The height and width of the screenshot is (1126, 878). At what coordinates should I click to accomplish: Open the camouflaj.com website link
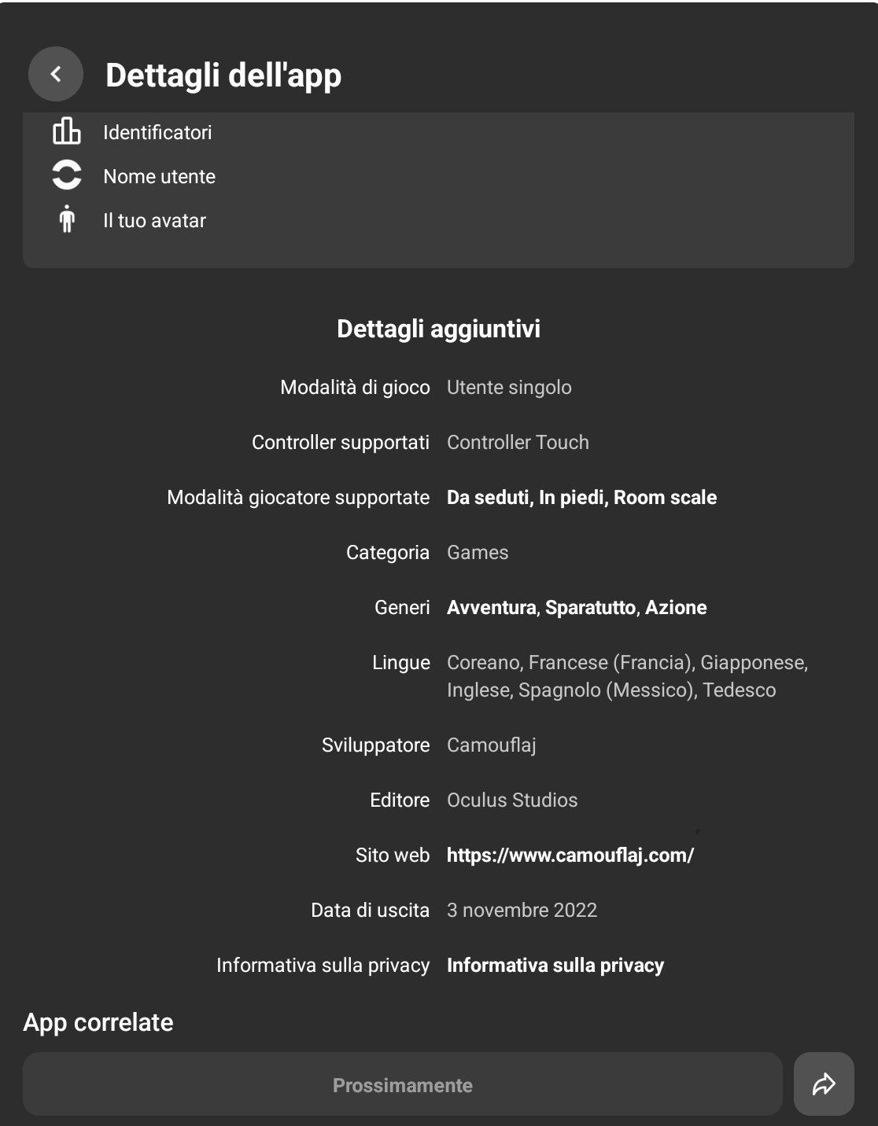pos(570,855)
